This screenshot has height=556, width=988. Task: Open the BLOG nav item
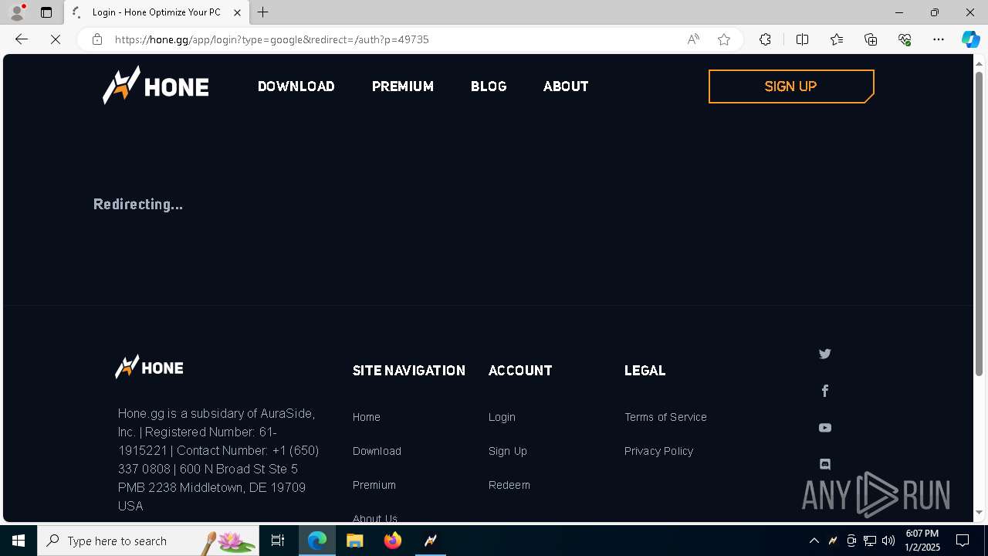point(489,86)
